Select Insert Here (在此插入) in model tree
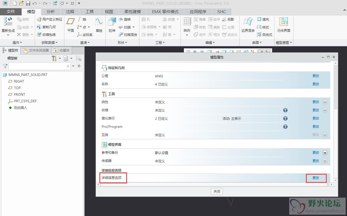 (21, 107)
